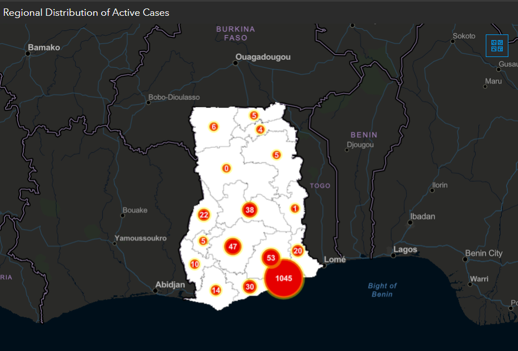Select the marker labeled 38
Image resolution: width=518 pixels, height=351 pixels.
pos(249,210)
